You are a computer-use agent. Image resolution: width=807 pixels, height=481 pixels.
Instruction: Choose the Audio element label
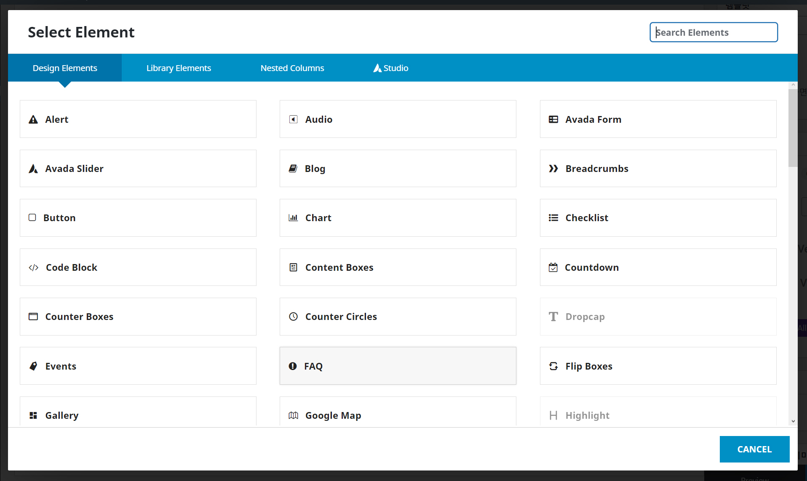coord(319,119)
